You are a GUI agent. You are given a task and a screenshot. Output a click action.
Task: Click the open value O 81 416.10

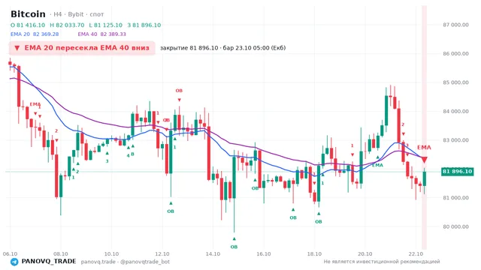click(x=28, y=25)
